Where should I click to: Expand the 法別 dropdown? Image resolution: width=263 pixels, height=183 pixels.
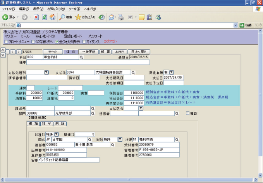(x=120, y=139)
